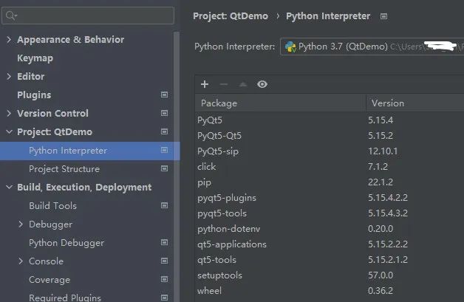Click the upgrade package arrow icon
Viewport: 464px width, 302px height.
243,85
